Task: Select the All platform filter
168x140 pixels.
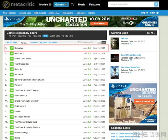Action: click(x=10, y=36)
